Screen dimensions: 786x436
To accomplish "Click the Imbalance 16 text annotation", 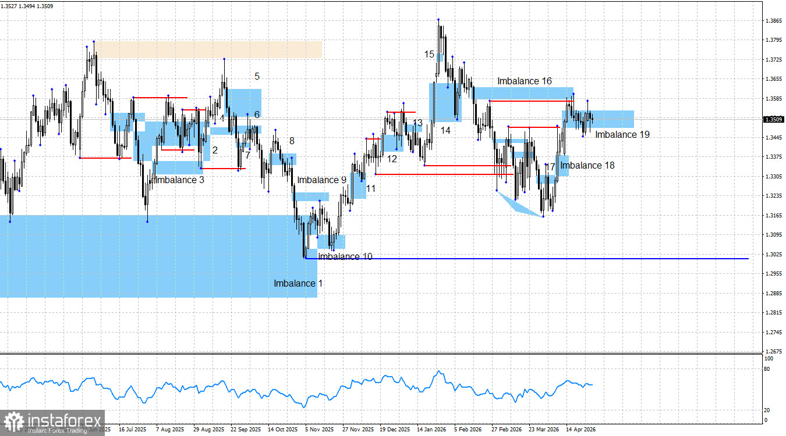I will tap(524, 81).
